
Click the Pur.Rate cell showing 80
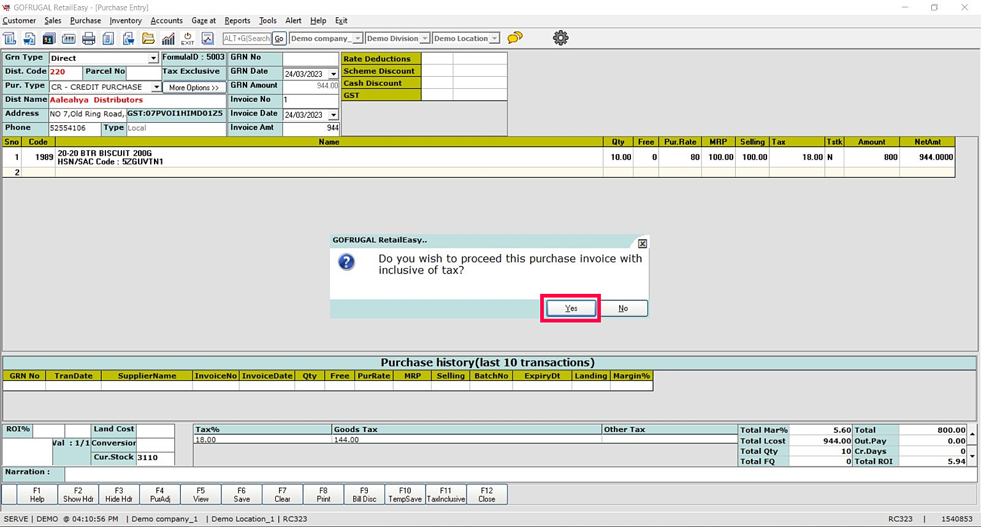[x=680, y=157]
